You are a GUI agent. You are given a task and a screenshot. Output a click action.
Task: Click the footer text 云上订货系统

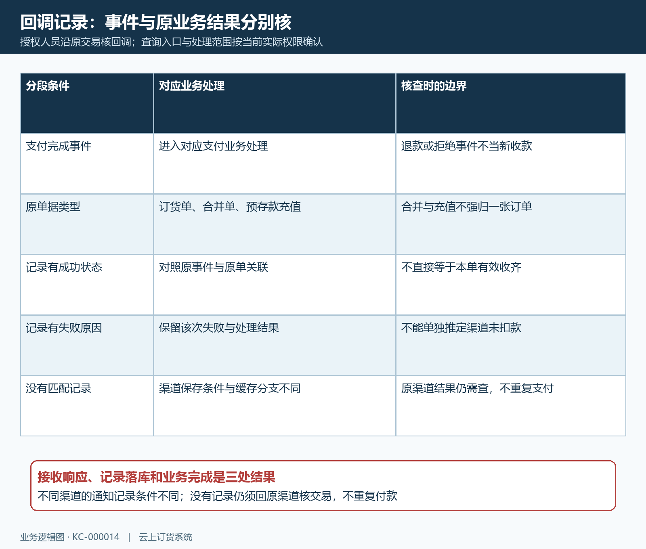pyautogui.click(x=166, y=537)
